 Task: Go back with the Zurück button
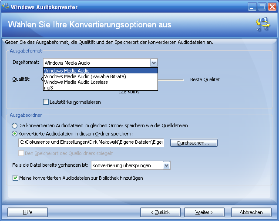point(160,212)
